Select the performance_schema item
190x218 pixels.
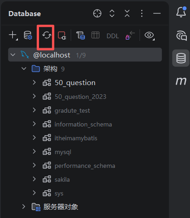pyautogui.click(x=85, y=166)
